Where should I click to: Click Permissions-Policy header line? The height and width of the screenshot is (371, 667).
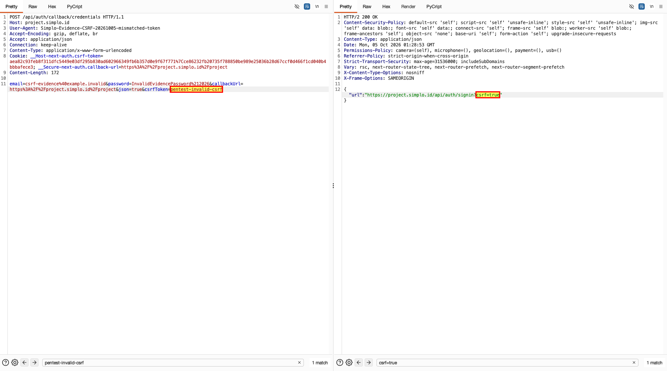point(452,50)
